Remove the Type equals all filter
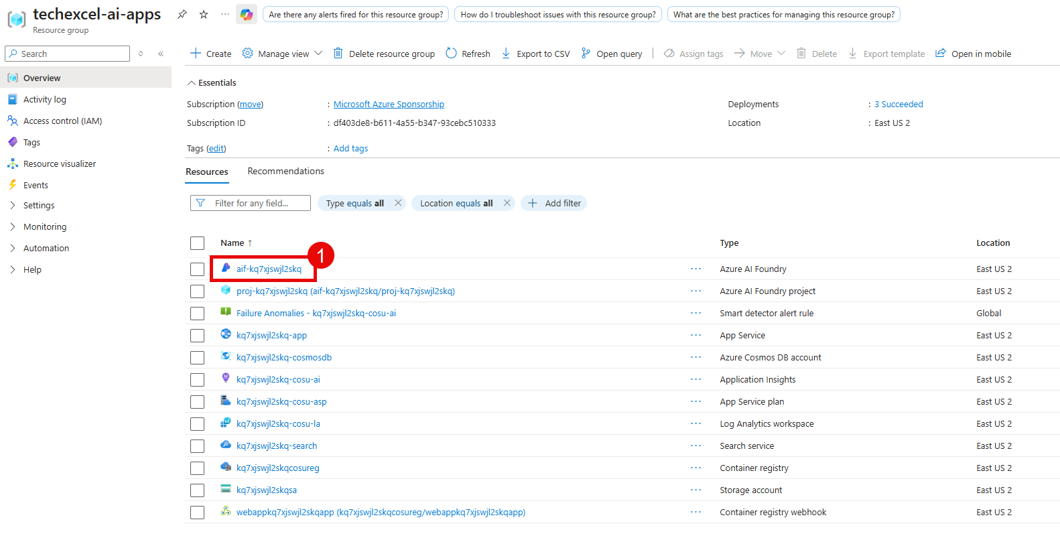The height and width of the screenshot is (540, 1060). pos(398,202)
